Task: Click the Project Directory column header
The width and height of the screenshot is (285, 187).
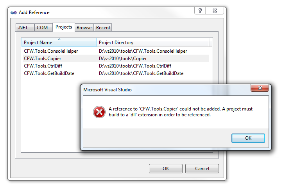Action: pyautogui.click(x=152, y=42)
